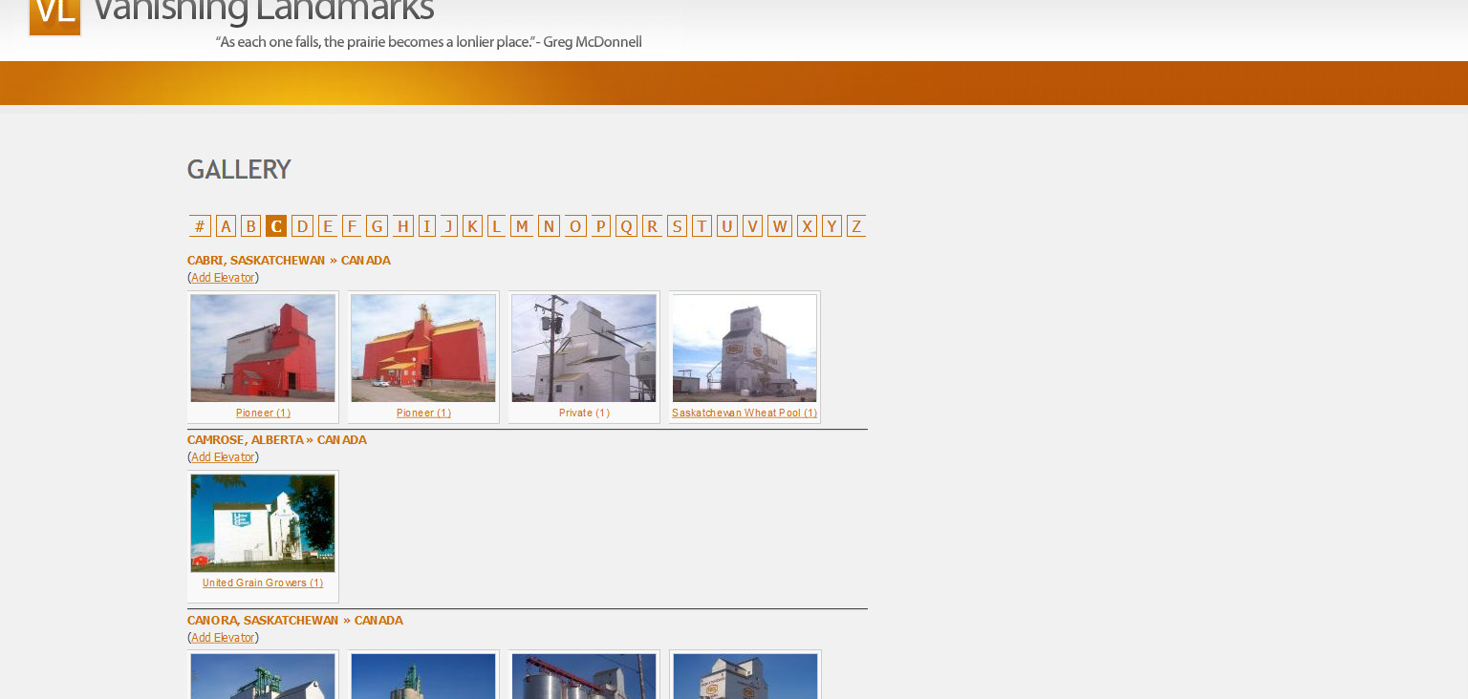The width and height of the screenshot is (1468, 699).
Task: Open the first Pioneer thumbnail in Cabri
Action: tap(263, 348)
